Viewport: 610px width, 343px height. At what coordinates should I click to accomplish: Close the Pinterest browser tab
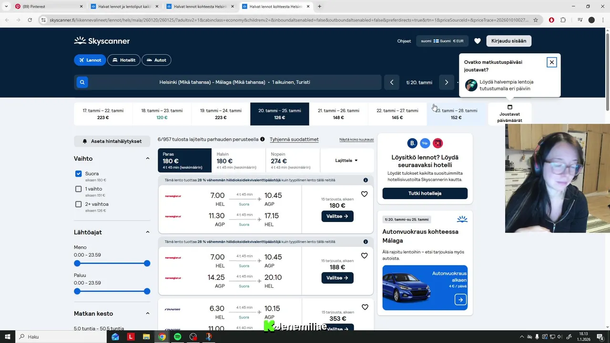[x=81, y=7]
